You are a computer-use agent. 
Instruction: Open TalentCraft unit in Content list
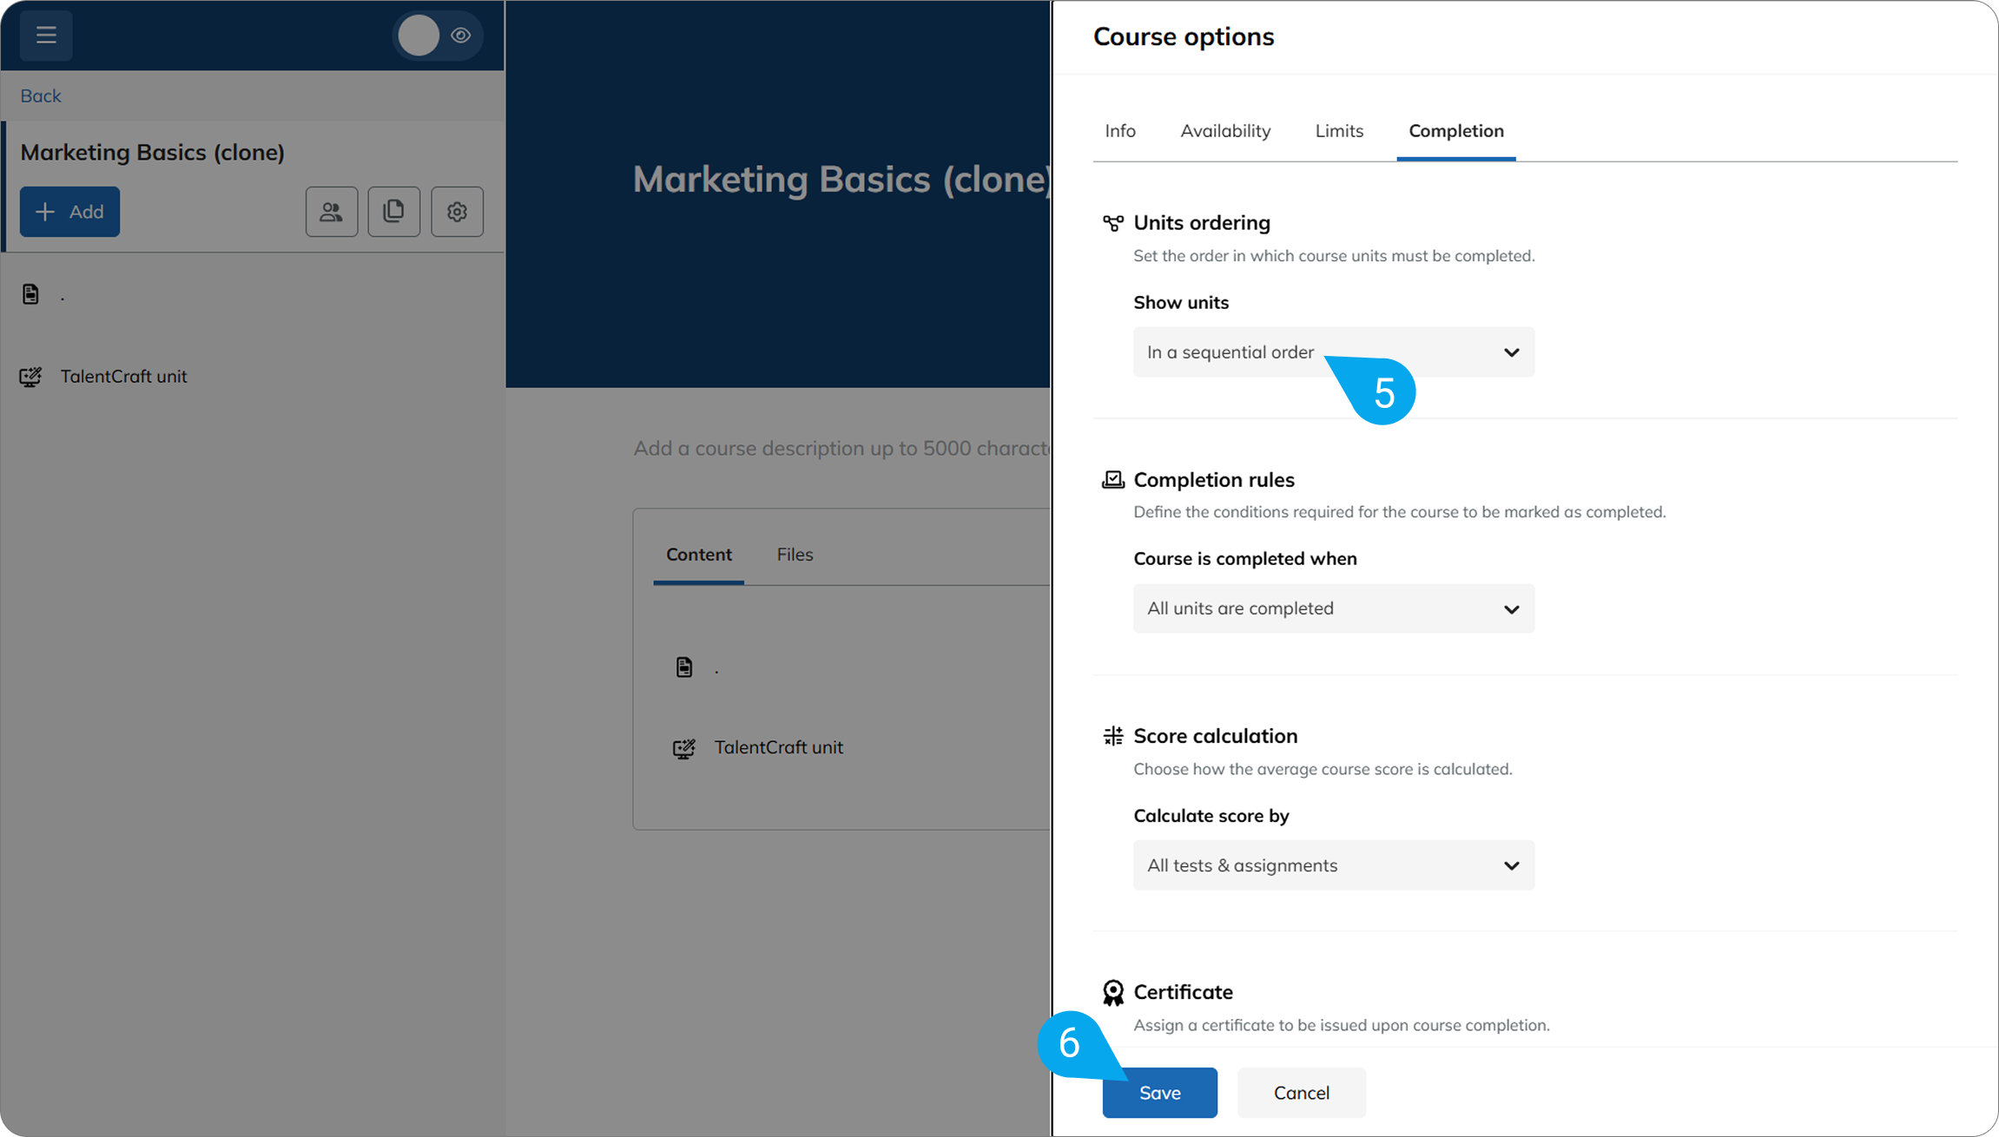tap(779, 747)
